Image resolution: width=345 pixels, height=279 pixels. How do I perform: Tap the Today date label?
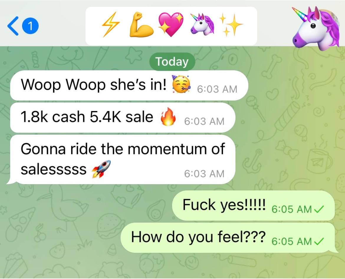pos(172,62)
